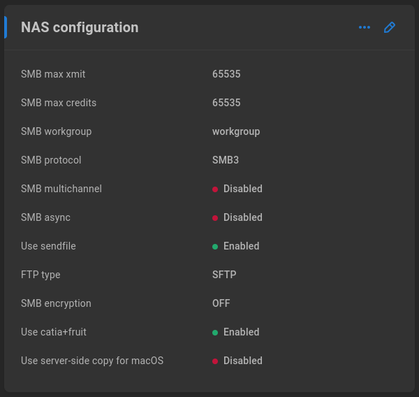This screenshot has width=419, height=397.
Task: Click the SMB async label
Action: (x=45, y=217)
